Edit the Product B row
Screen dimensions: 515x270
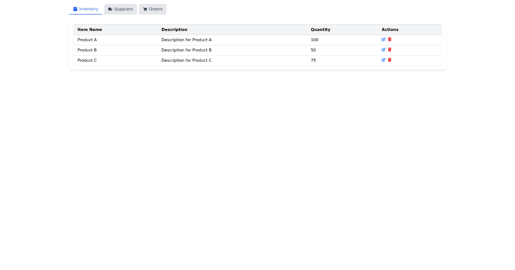pos(384,50)
